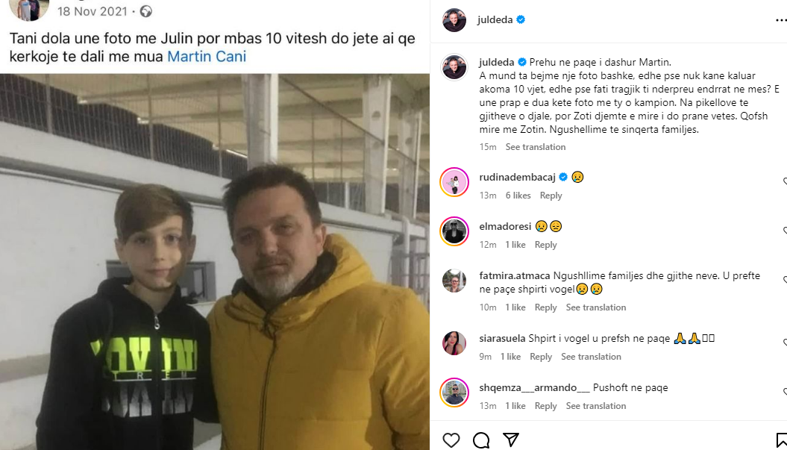
Task: Click the photo of the boy and man
Action: [215, 262]
